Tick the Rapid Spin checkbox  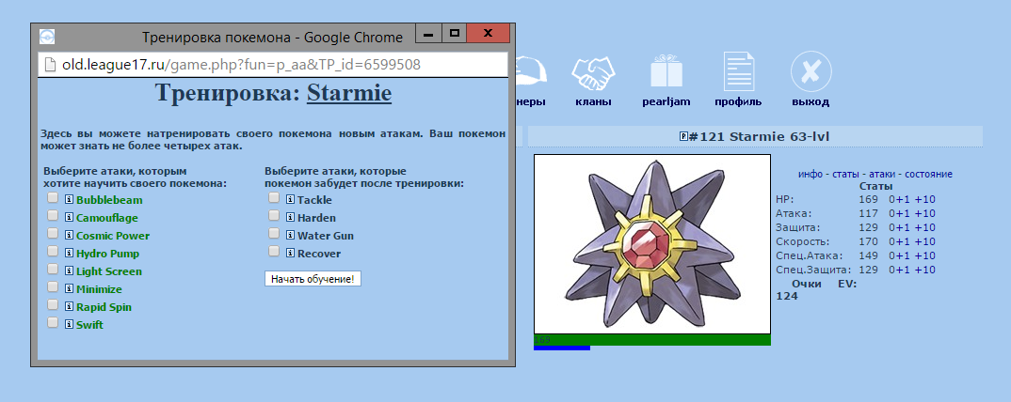click(x=53, y=305)
